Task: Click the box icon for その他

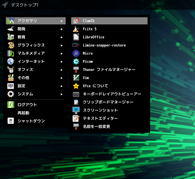Action: click(11, 77)
